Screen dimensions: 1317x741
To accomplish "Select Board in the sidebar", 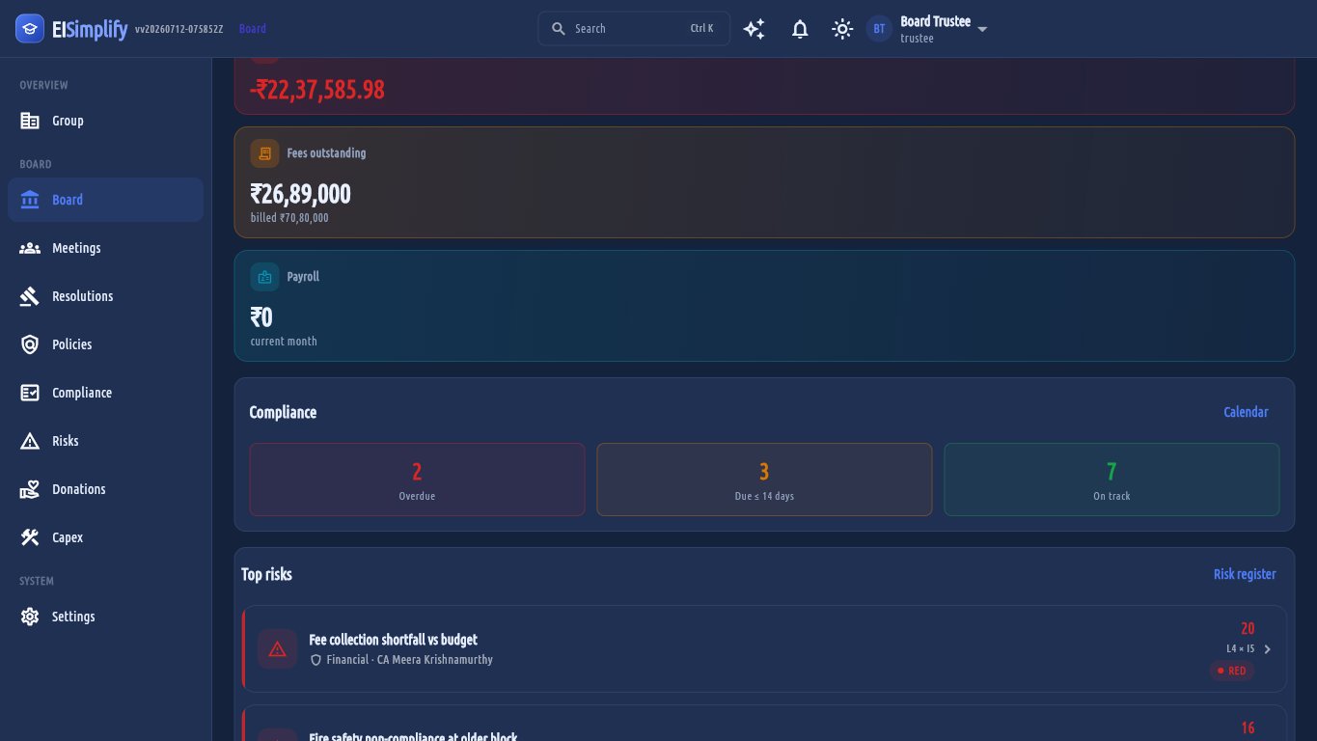I will tap(106, 200).
